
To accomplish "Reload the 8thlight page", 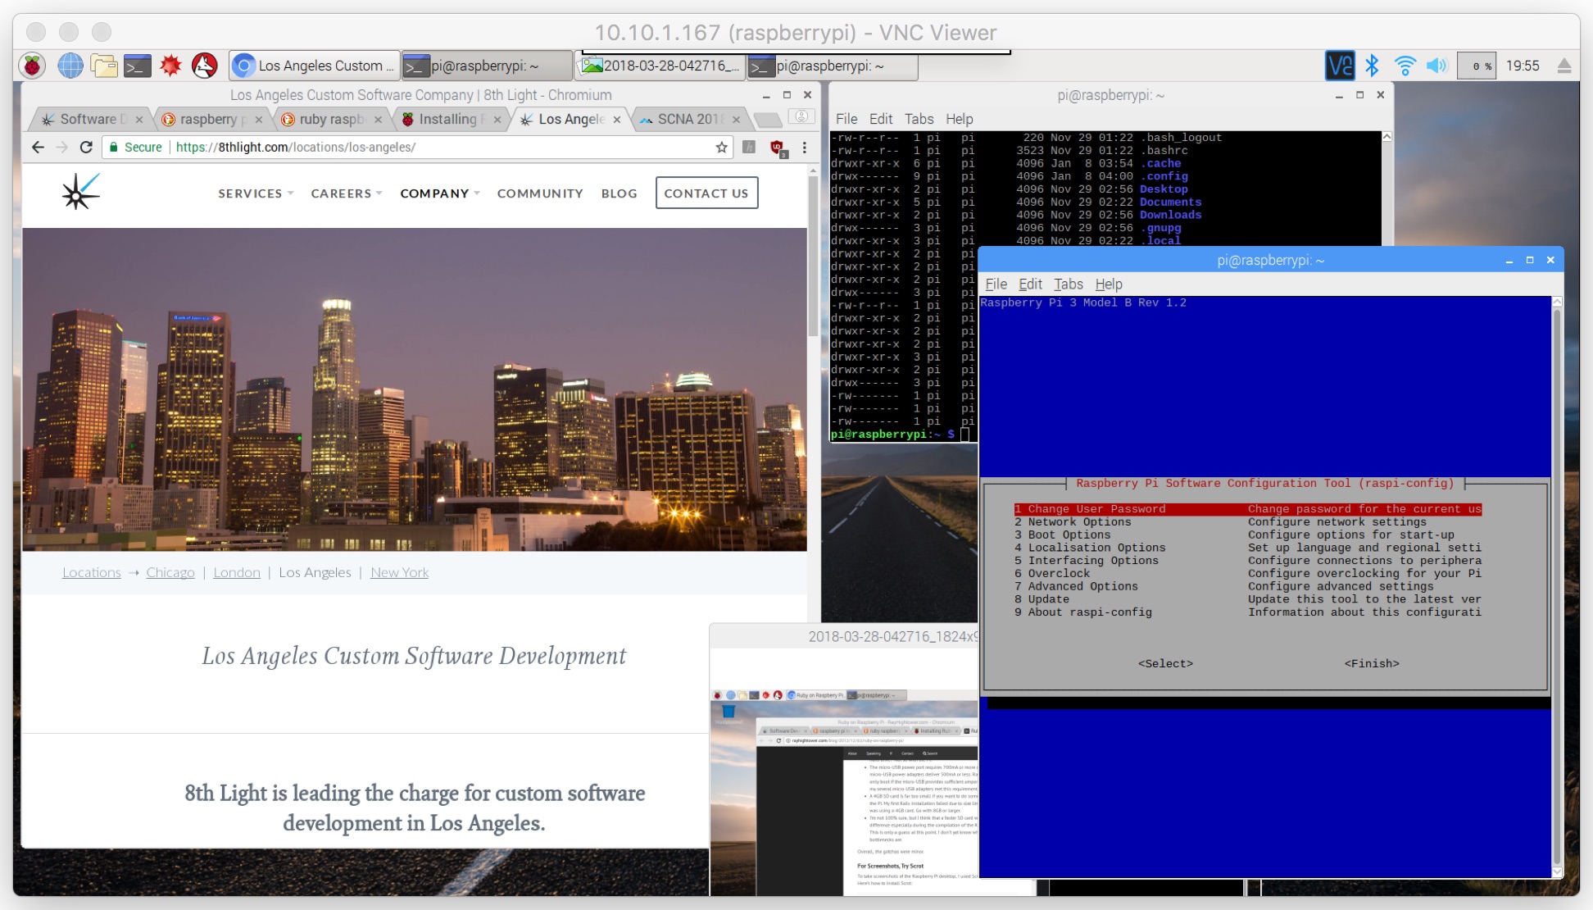I will click(86, 148).
